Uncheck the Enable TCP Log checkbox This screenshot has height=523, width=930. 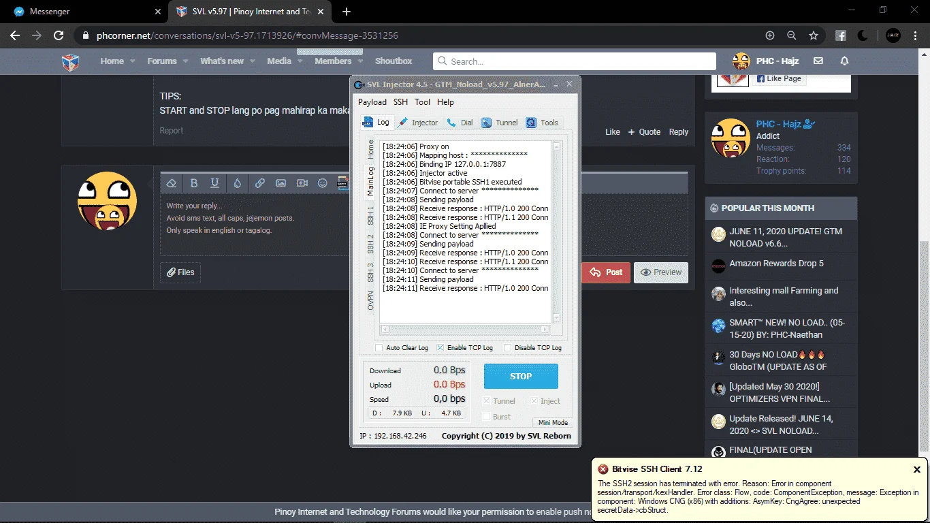(x=440, y=348)
